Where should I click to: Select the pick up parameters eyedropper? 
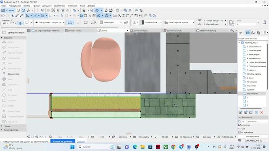[x=17, y=16]
